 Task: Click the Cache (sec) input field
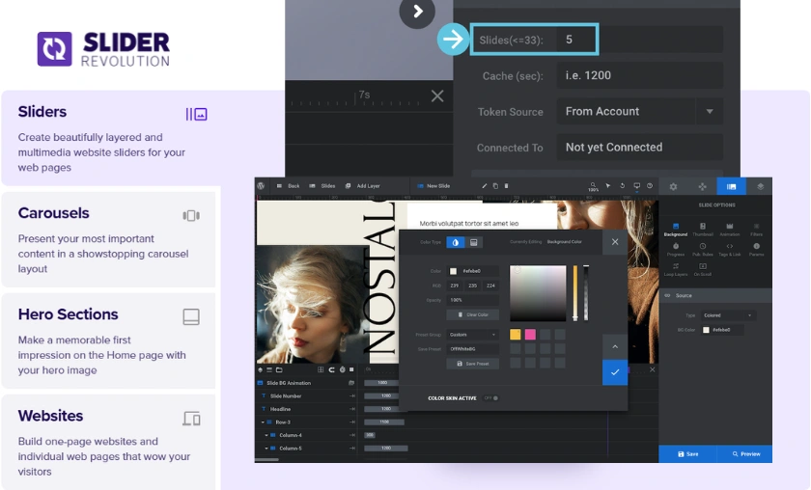coord(640,75)
